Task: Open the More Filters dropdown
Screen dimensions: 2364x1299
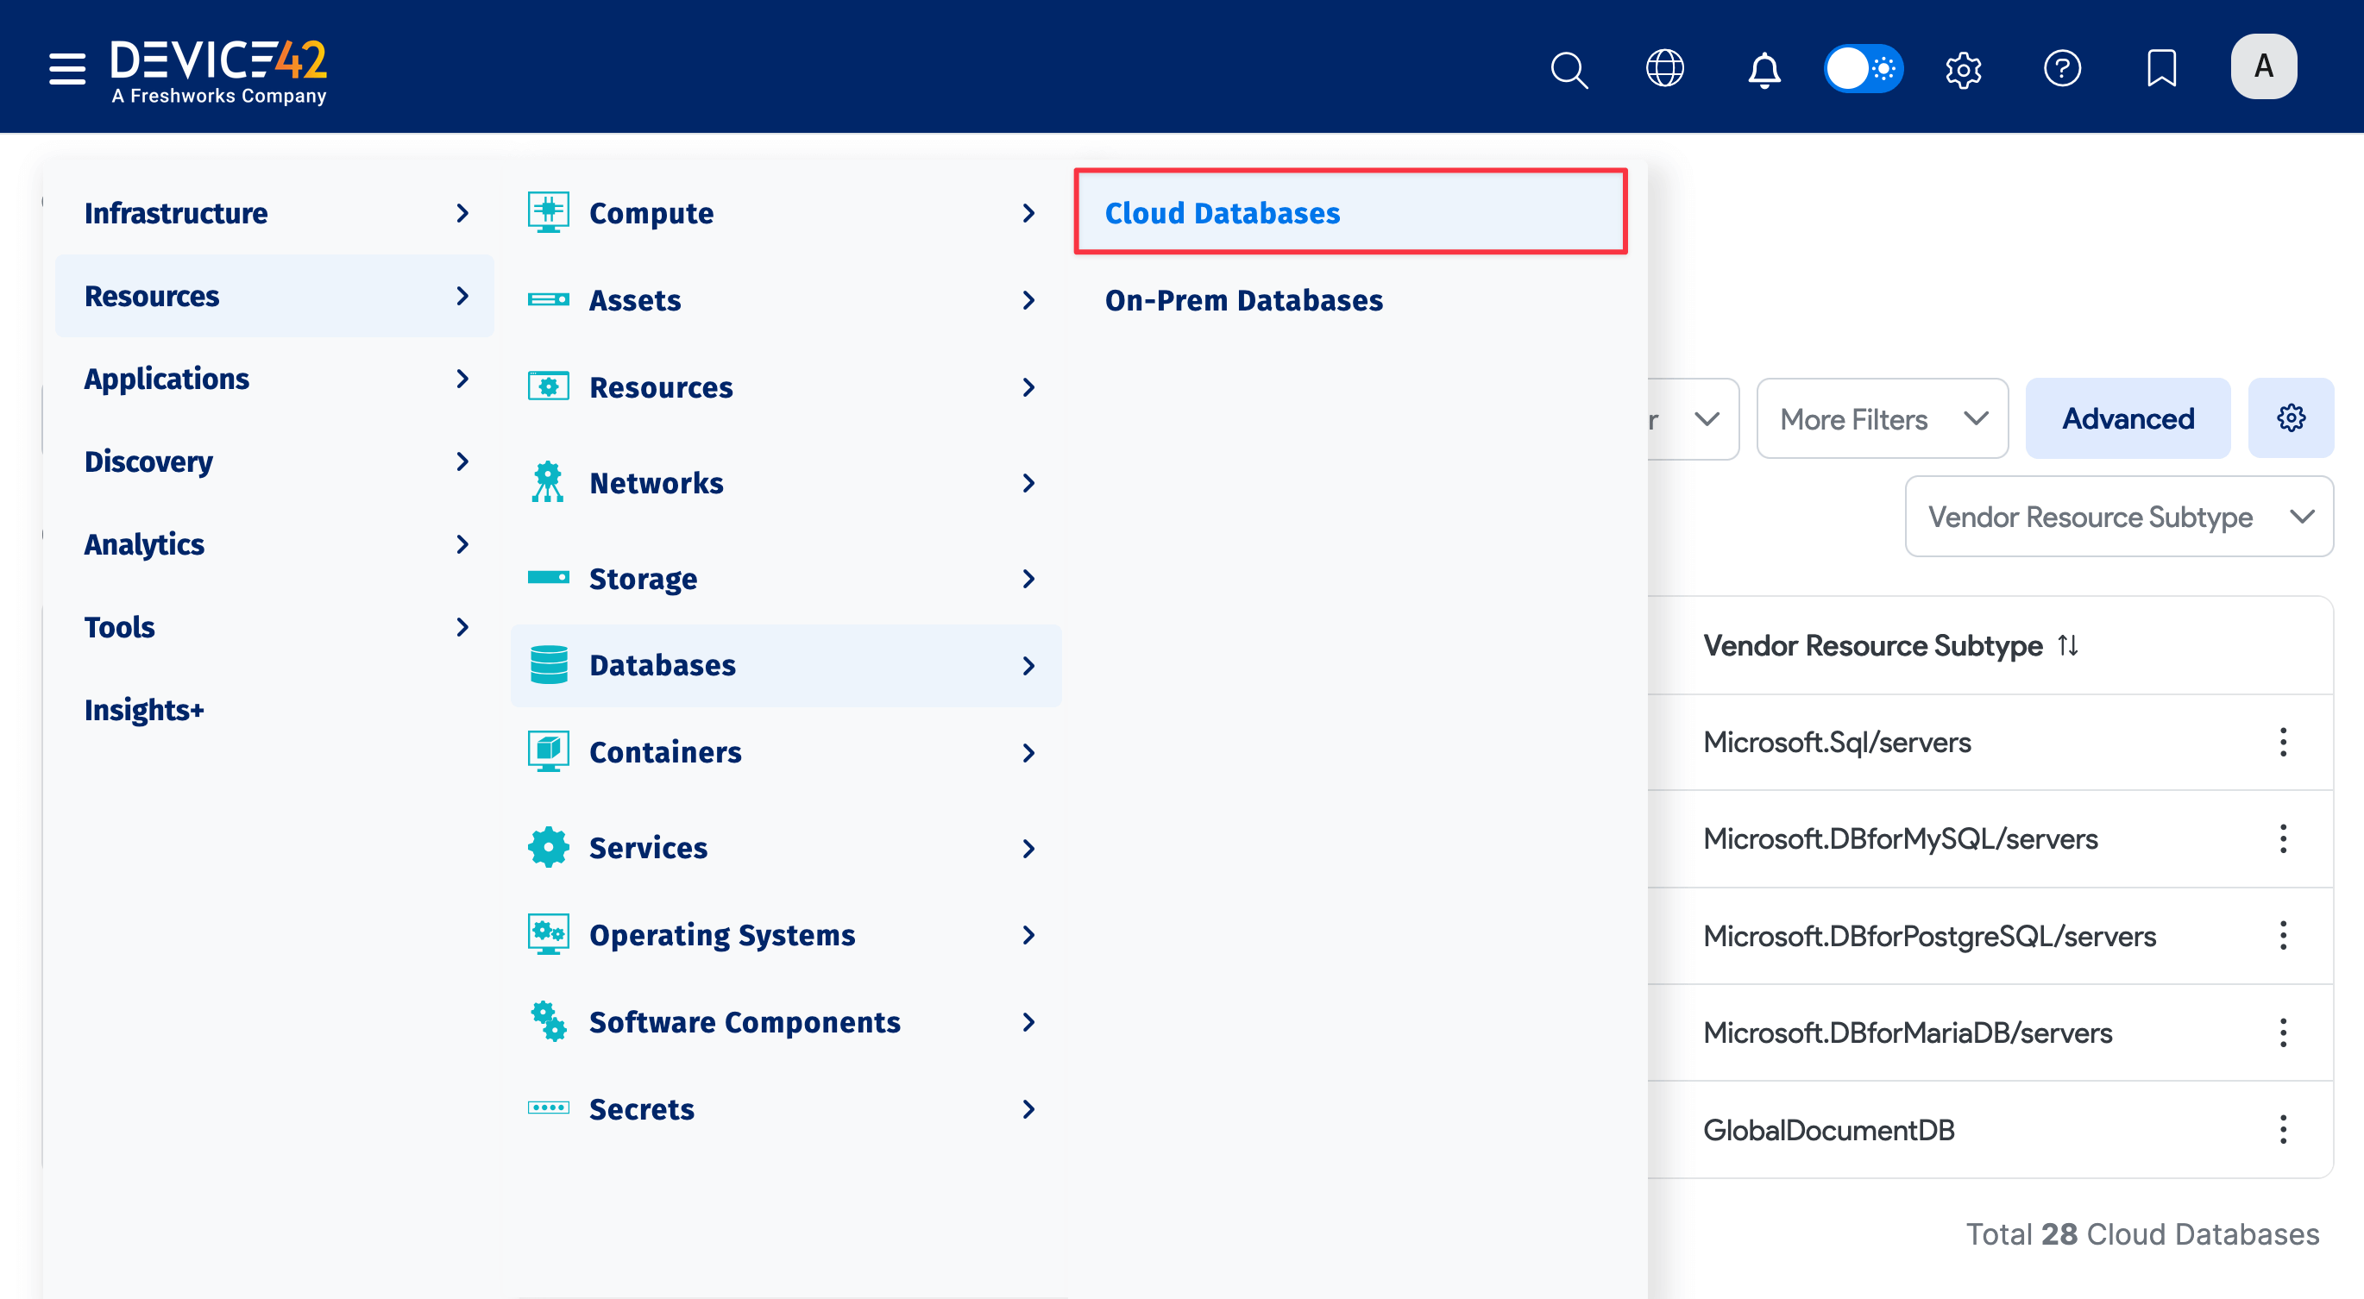Action: (1882, 418)
